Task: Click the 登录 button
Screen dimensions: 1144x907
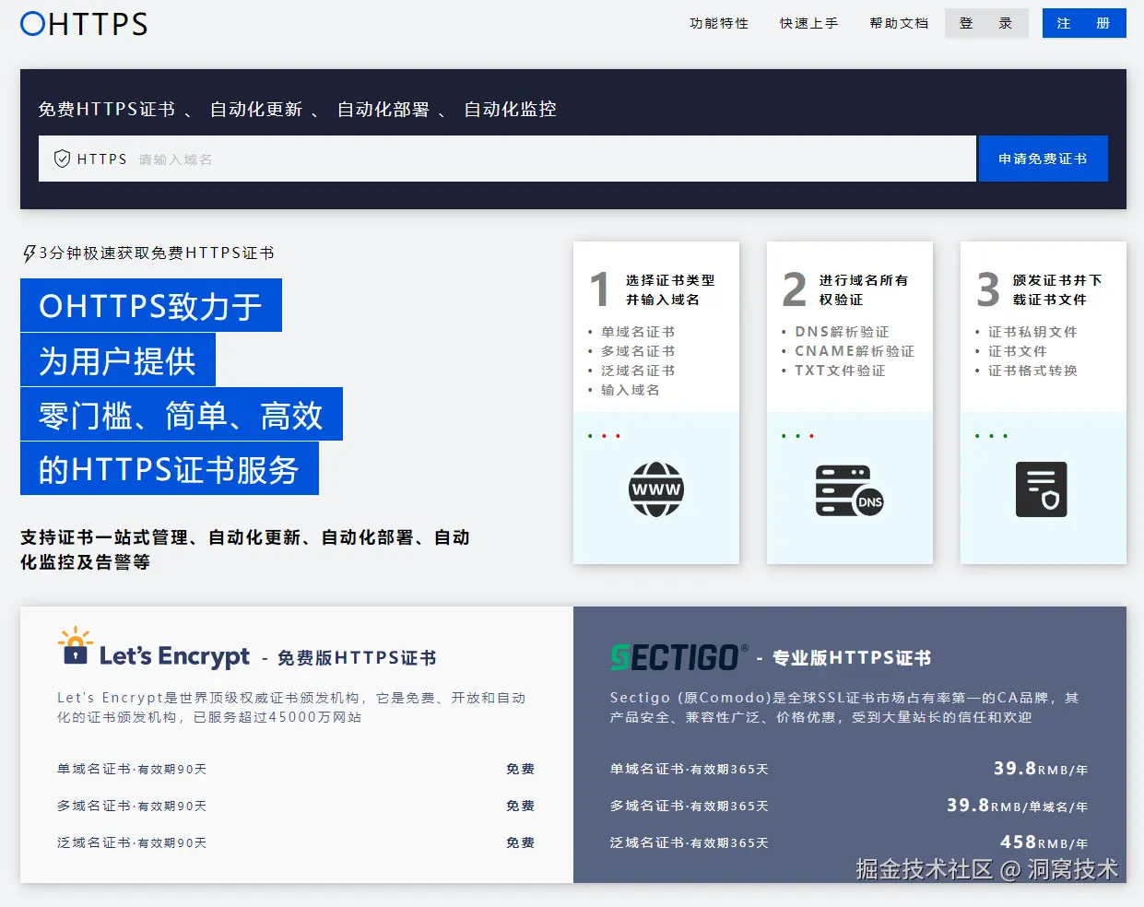Action: (x=986, y=23)
